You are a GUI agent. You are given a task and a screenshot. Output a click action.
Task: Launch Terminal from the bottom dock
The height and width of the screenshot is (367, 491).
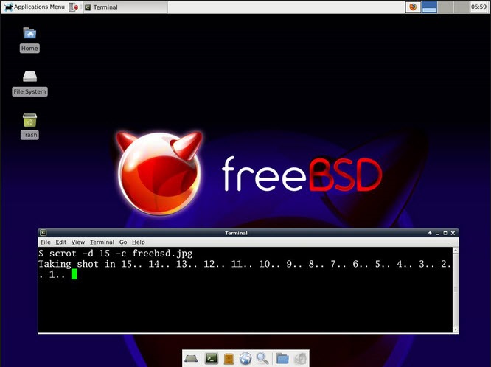click(x=212, y=358)
